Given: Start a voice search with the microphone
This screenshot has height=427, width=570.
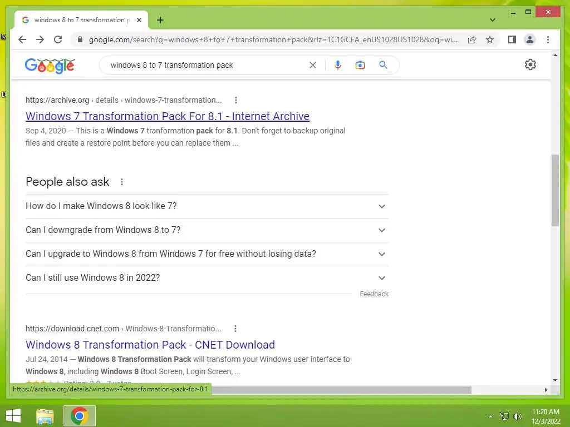Looking at the screenshot, I should click(x=338, y=65).
